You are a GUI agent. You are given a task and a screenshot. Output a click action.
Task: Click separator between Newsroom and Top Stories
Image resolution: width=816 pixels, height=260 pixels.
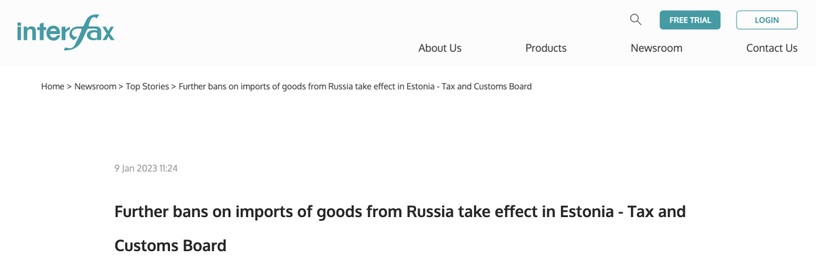point(121,86)
